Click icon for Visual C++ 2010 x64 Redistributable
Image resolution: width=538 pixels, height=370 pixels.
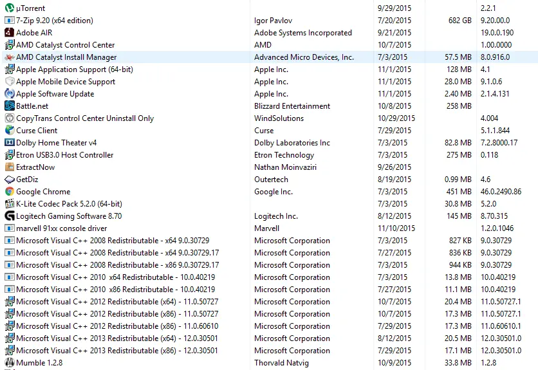pyautogui.click(x=10, y=277)
